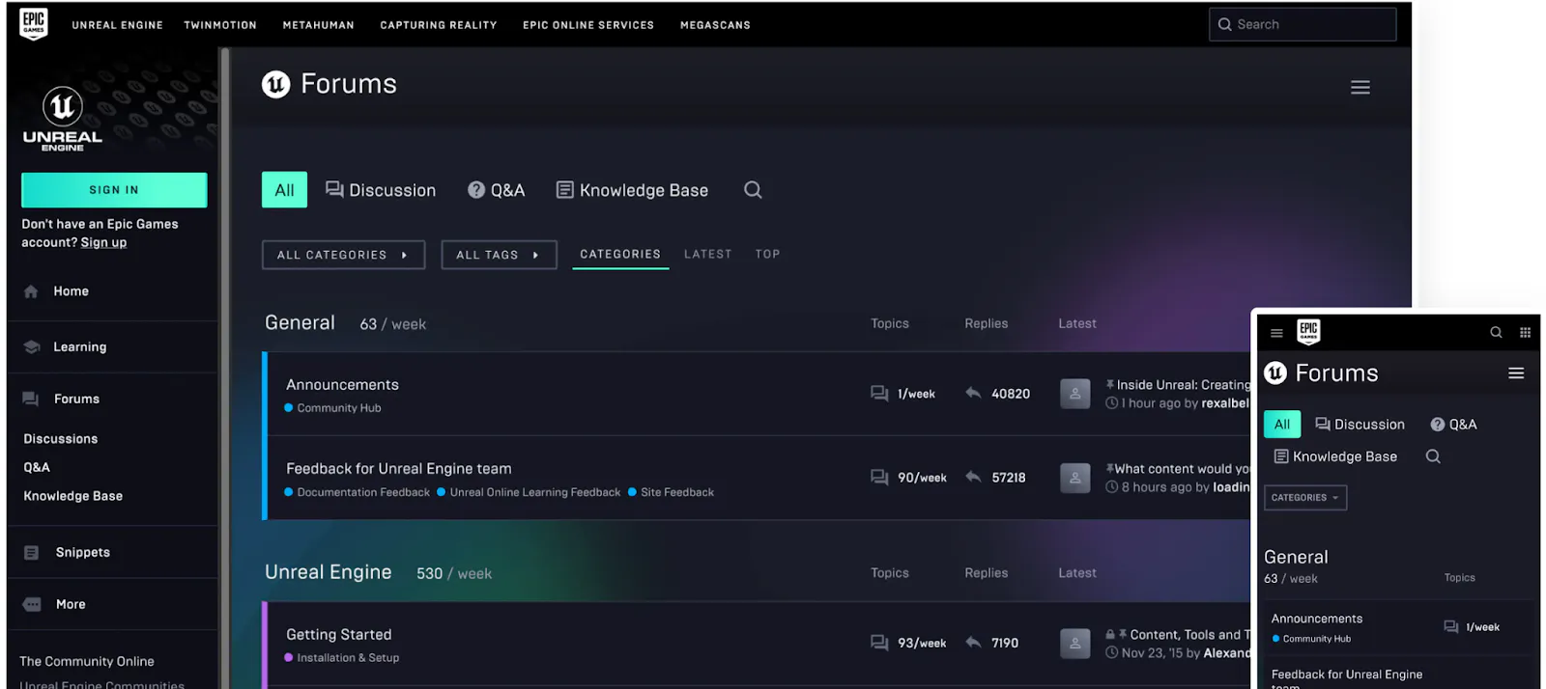Open Snippets icon in the sidebar
Screen dimensions: 1546x689
(31, 553)
